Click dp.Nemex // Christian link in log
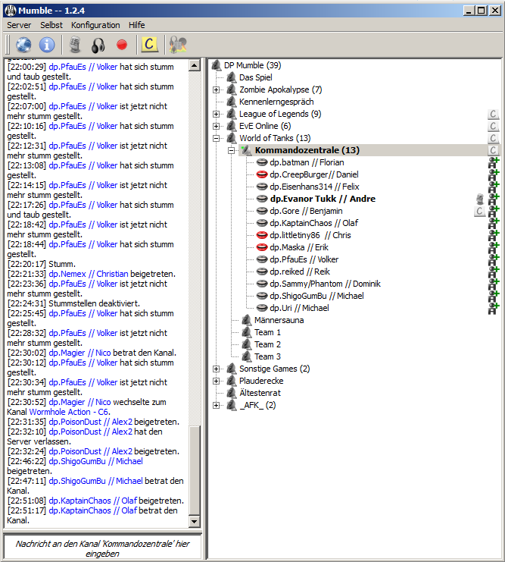 click(x=89, y=274)
